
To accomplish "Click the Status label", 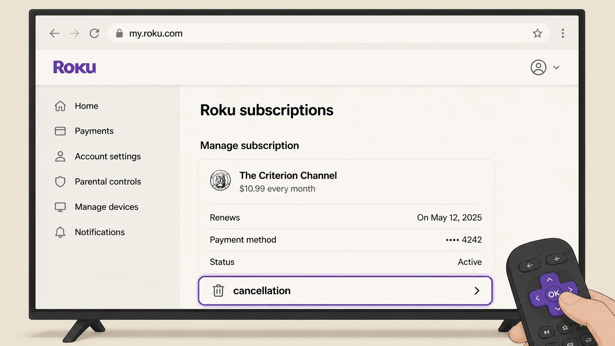I will click(222, 262).
